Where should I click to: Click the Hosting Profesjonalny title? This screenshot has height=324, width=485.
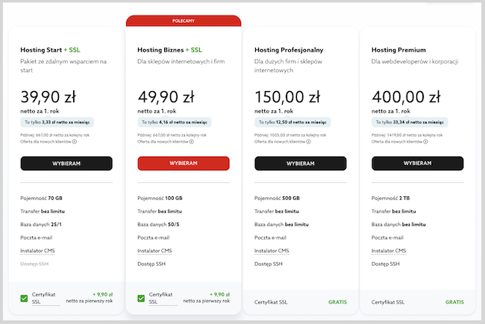289,50
